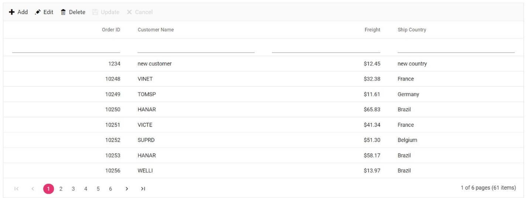
Task: Click the Ship Country column header
Action: tap(412, 30)
